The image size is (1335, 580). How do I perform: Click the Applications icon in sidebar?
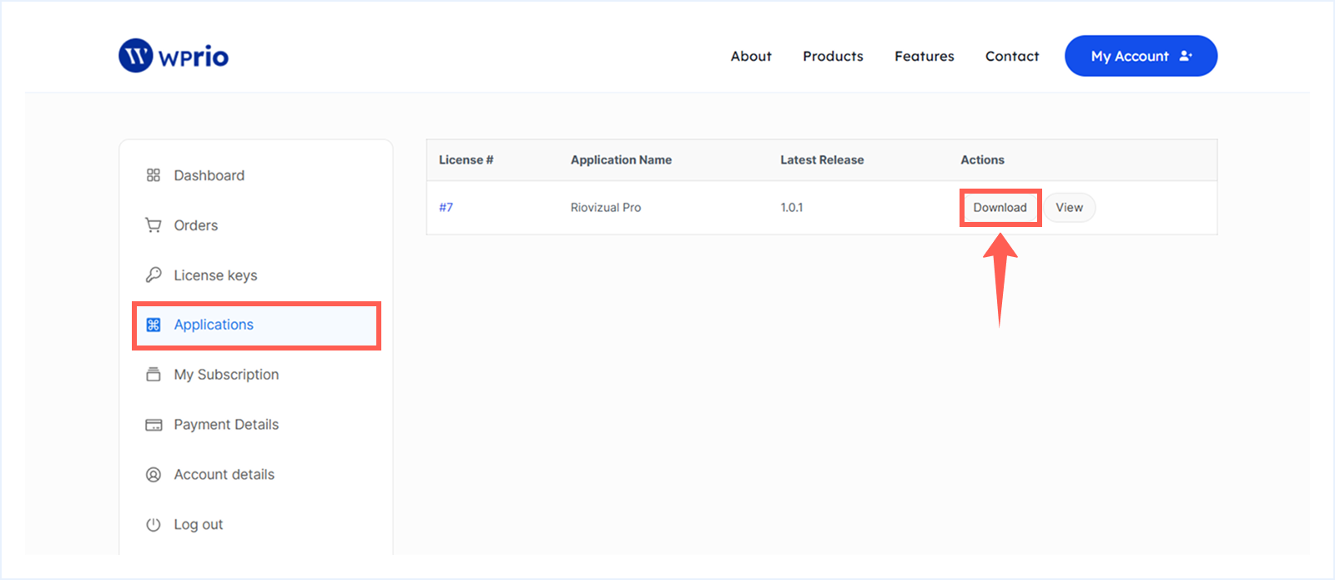154,325
